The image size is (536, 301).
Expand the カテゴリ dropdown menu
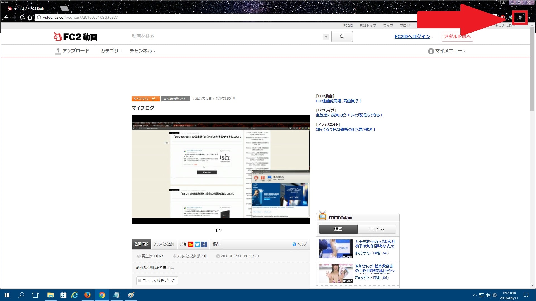tap(111, 51)
